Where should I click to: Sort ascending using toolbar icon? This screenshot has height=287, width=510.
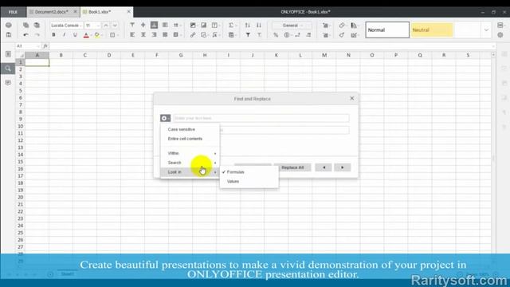pos(248,25)
